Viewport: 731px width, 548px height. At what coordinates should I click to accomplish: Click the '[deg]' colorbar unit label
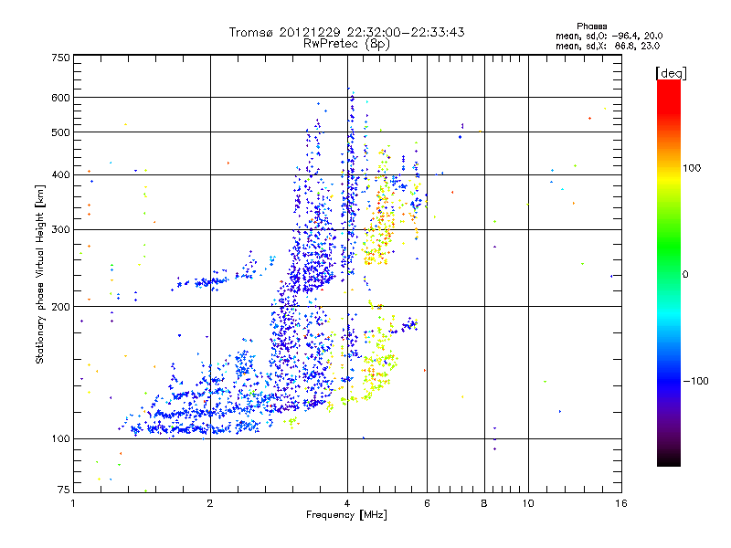tap(671, 73)
